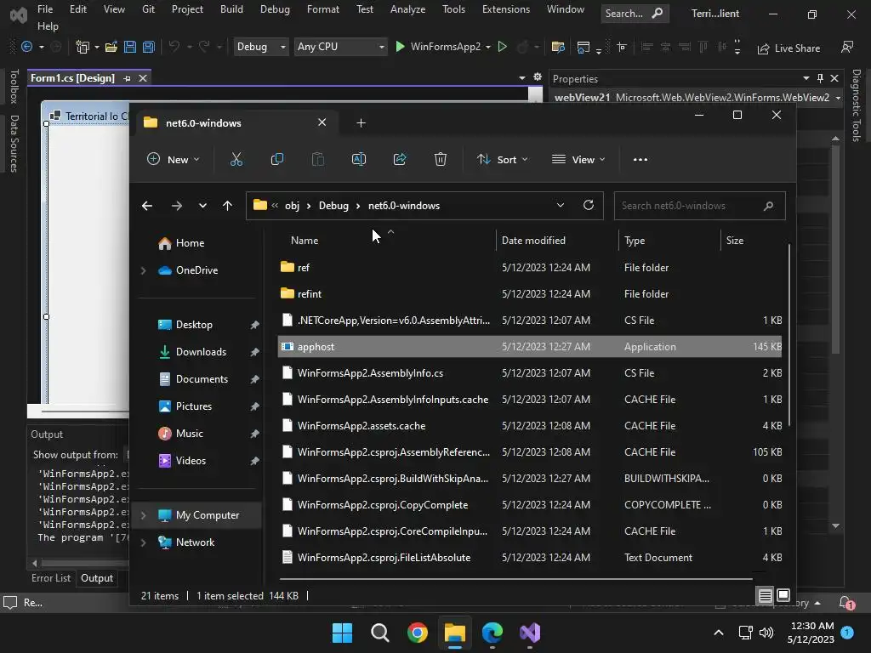
Task: Select the Form1.cs [Design] tab
Action: pos(72,78)
